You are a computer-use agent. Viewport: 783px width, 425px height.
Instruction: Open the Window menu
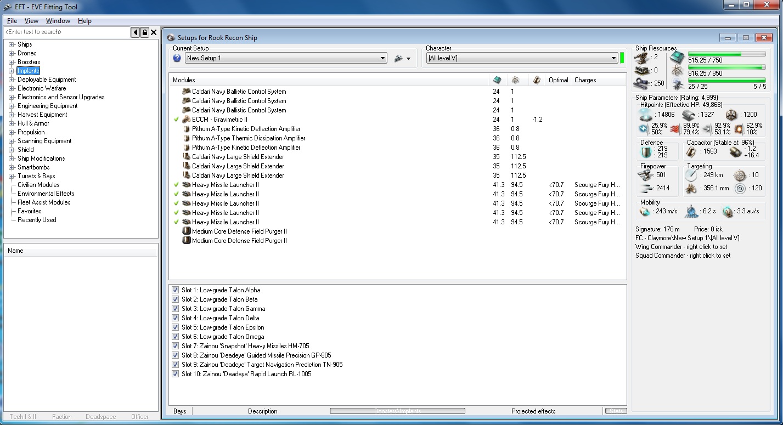point(58,21)
